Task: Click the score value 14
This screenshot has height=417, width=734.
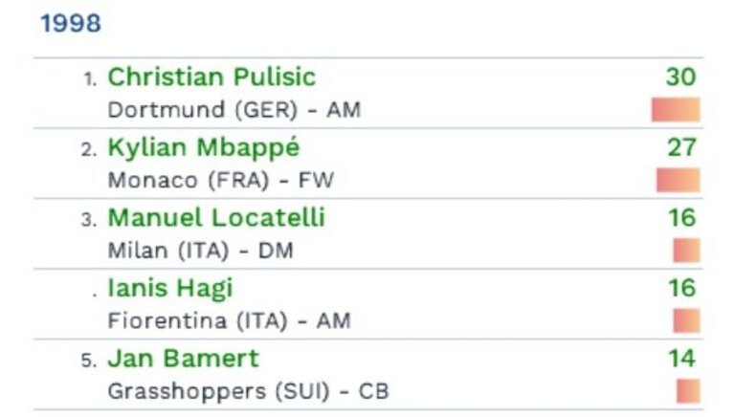Action: point(682,359)
